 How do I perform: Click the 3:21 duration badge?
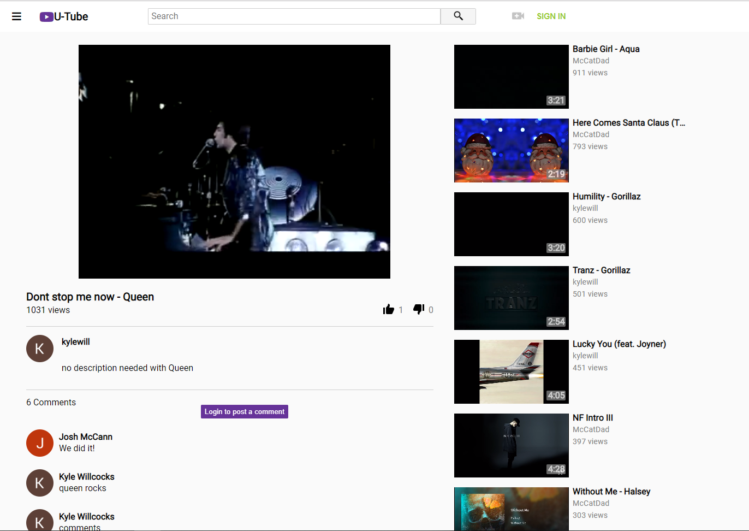[556, 101]
